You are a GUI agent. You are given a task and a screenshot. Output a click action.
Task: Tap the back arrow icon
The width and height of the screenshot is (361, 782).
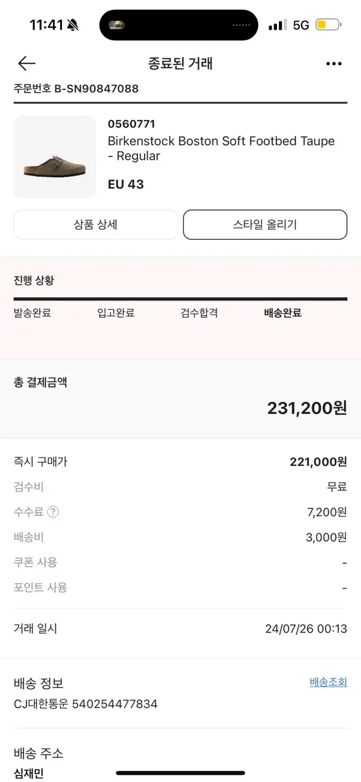pos(27,63)
